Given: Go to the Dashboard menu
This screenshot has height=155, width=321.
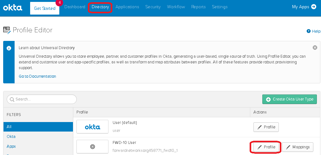Looking at the screenshot, I should pos(75,7).
